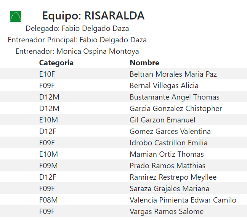
Task: Select Bustamante Angel Thomas in the list
Action: 175,97
